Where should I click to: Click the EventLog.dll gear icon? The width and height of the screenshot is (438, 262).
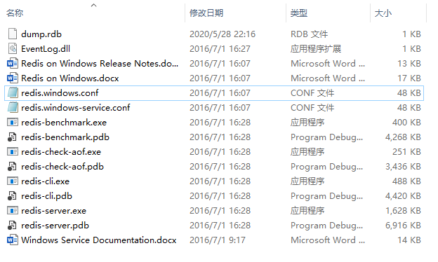(13, 48)
